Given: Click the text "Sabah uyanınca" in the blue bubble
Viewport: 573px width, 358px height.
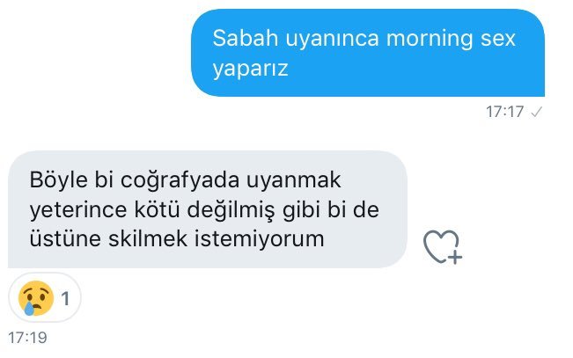Looking at the screenshot, I should [296, 39].
